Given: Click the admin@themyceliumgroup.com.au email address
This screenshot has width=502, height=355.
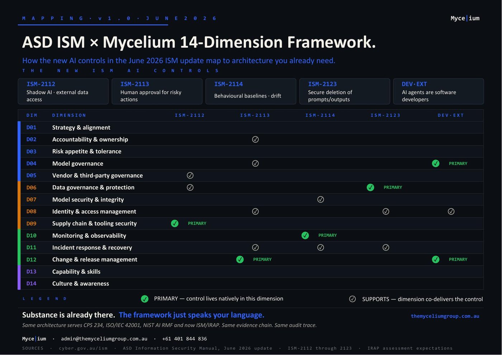Looking at the screenshot, I should point(104,339).
